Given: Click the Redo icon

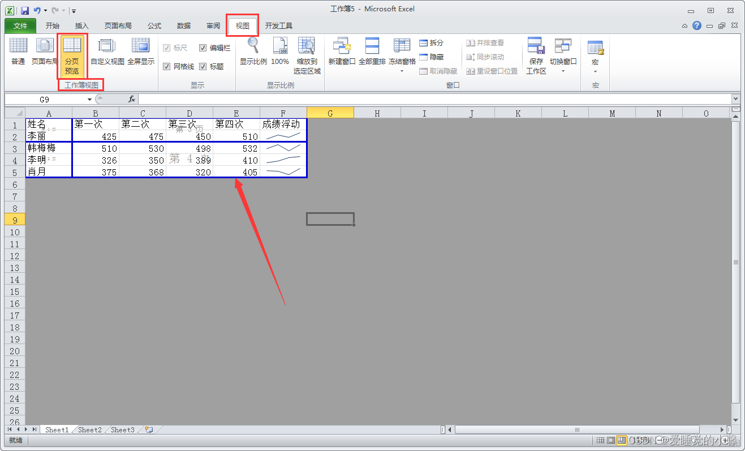Looking at the screenshot, I should [x=55, y=10].
